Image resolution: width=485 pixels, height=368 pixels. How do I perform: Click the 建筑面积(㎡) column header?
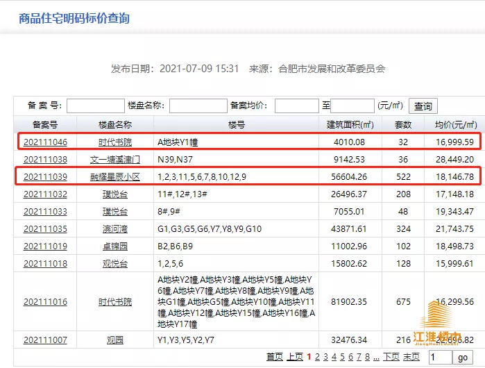(350, 125)
